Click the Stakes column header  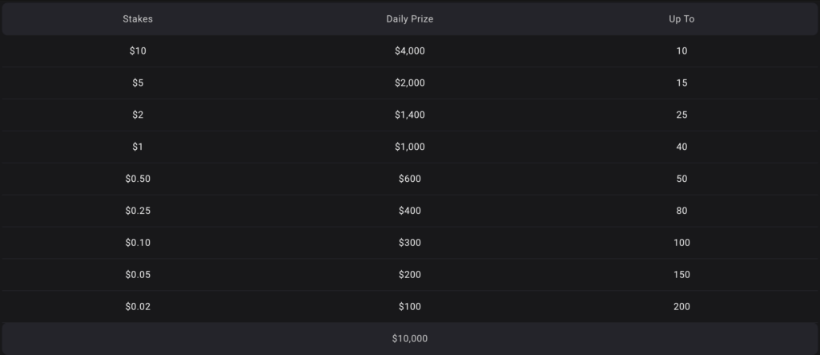pyautogui.click(x=138, y=18)
